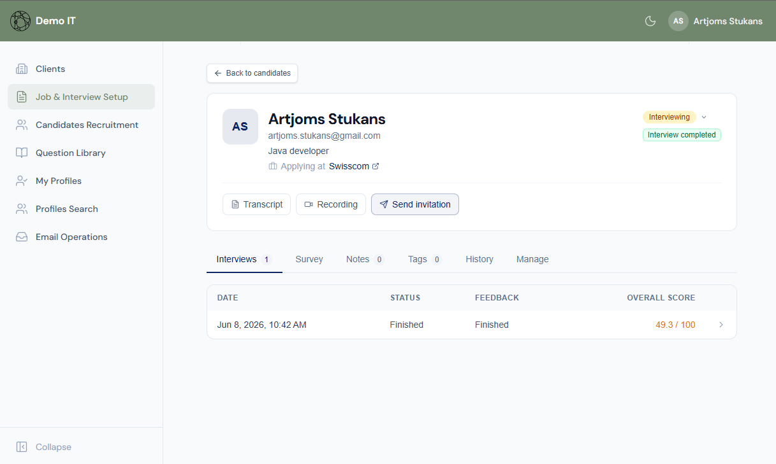This screenshot has width=776, height=464.
Task: Click the DATE column header
Action: click(x=228, y=298)
